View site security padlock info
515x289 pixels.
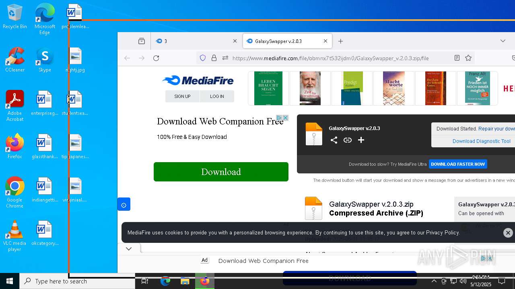(214, 58)
